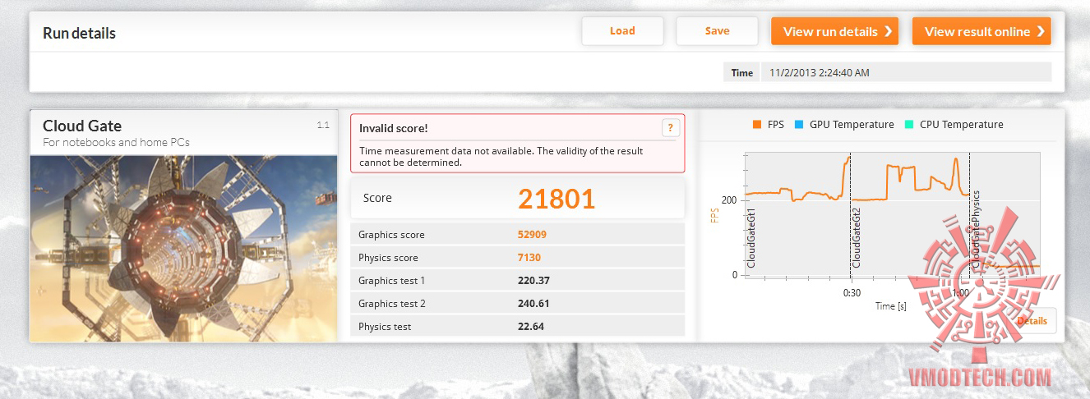The image size is (1090, 399).
Task: Click the For notebooks and home PCs subtitle
Action: point(116,142)
